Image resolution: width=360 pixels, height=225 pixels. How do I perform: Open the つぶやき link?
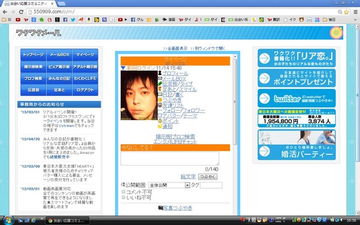(172, 100)
